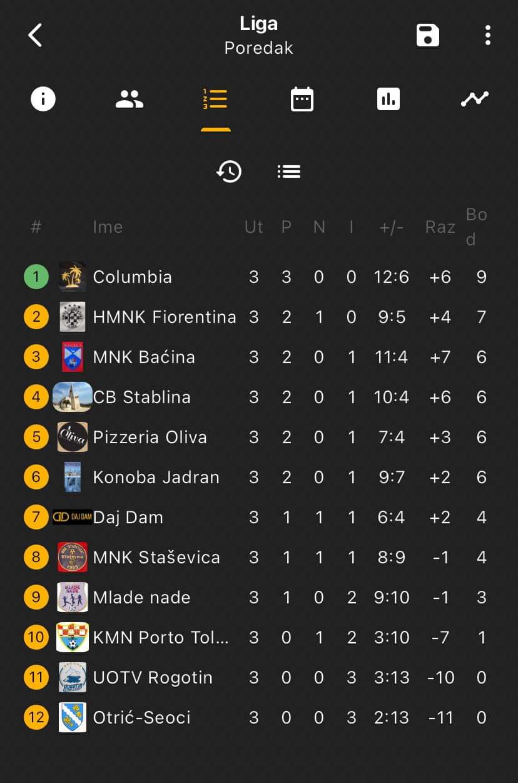Tap the green position 1 badge
The height and width of the screenshot is (783, 518).
click(x=36, y=277)
